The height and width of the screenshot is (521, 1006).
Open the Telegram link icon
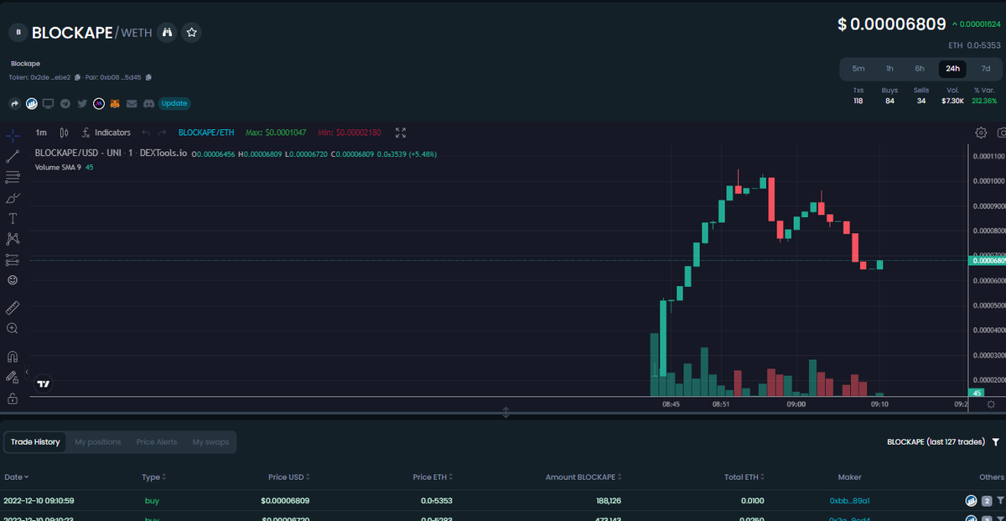pyautogui.click(x=65, y=104)
